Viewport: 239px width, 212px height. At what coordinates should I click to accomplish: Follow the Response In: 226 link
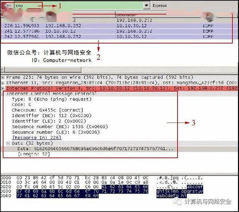(x=37, y=138)
